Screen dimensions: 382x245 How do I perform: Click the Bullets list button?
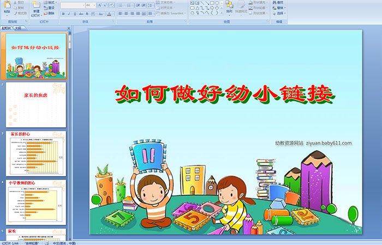coord(122,5)
